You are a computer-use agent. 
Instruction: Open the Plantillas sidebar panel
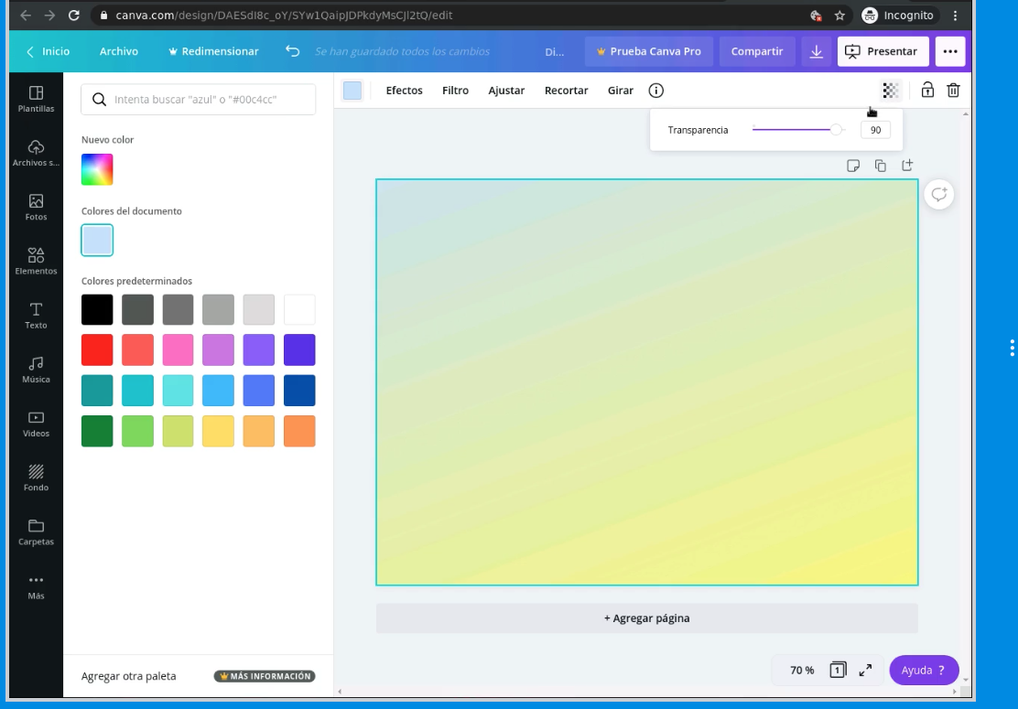(x=36, y=99)
